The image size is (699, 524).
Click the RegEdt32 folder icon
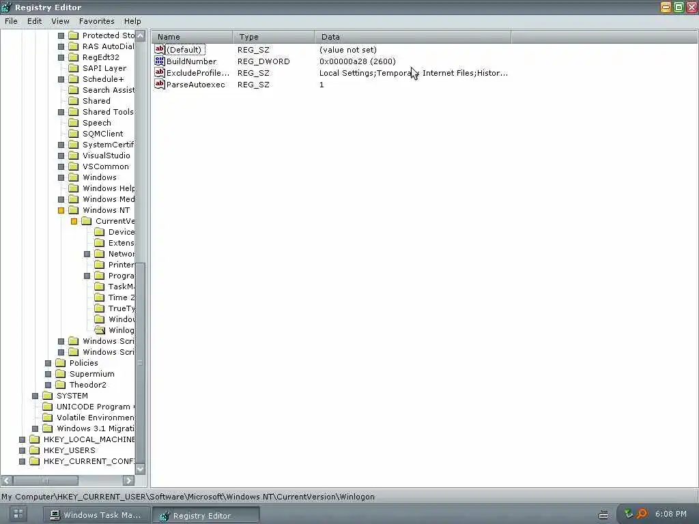click(74, 57)
